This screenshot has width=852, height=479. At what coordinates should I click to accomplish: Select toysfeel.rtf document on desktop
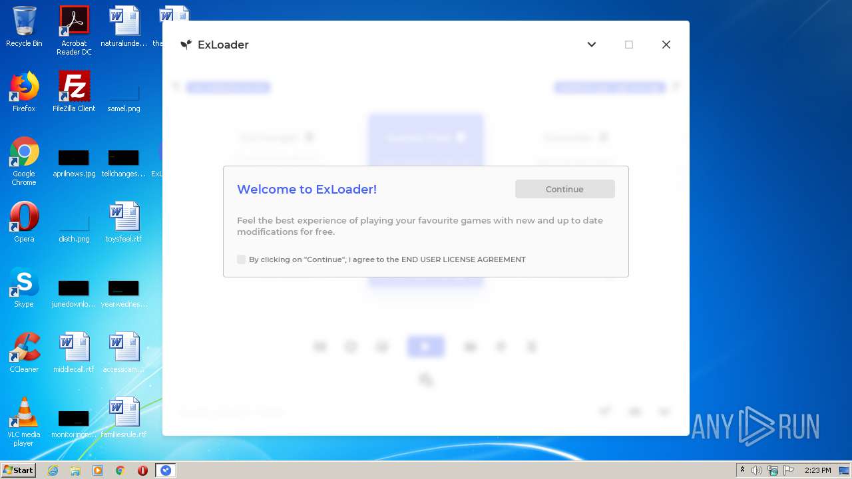click(124, 222)
